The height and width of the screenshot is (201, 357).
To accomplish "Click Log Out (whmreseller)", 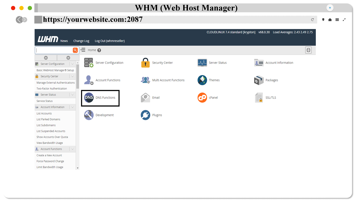I will tap(110, 41).
